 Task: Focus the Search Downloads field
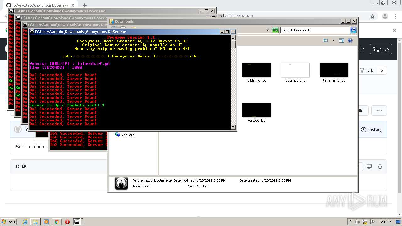pyautogui.click(x=315, y=30)
